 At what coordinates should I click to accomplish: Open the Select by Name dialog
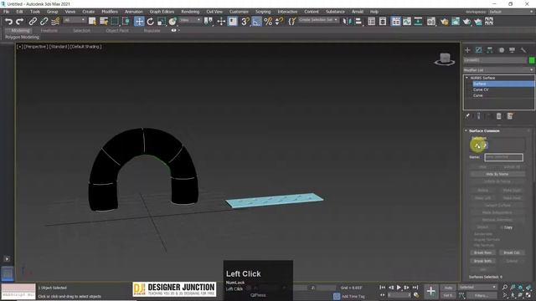(x=104, y=22)
